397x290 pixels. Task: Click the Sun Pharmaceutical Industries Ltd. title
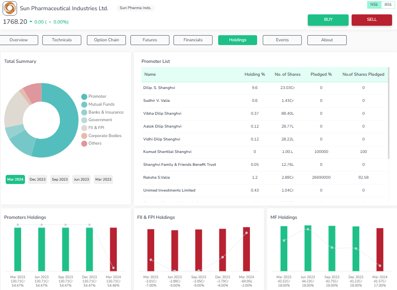(x=64, y=8)
